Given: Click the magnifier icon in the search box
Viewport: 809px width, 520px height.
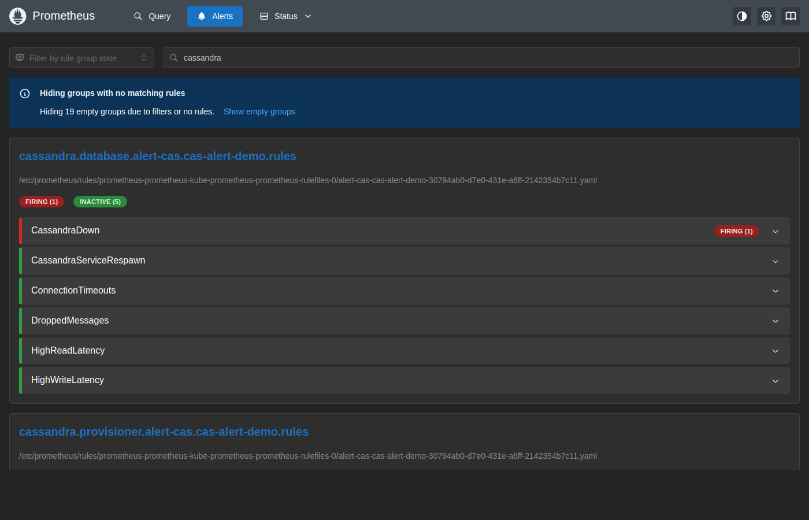Looking at the screenshot, I should pyautogui.click(x=174, y=58).
